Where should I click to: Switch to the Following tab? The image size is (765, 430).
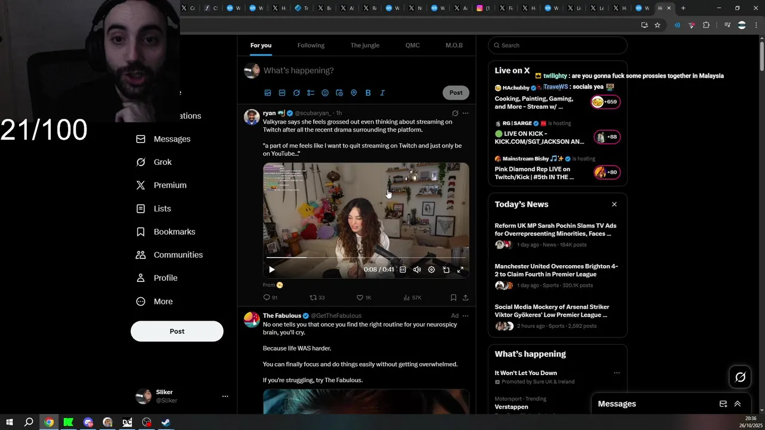coord(311,45)
